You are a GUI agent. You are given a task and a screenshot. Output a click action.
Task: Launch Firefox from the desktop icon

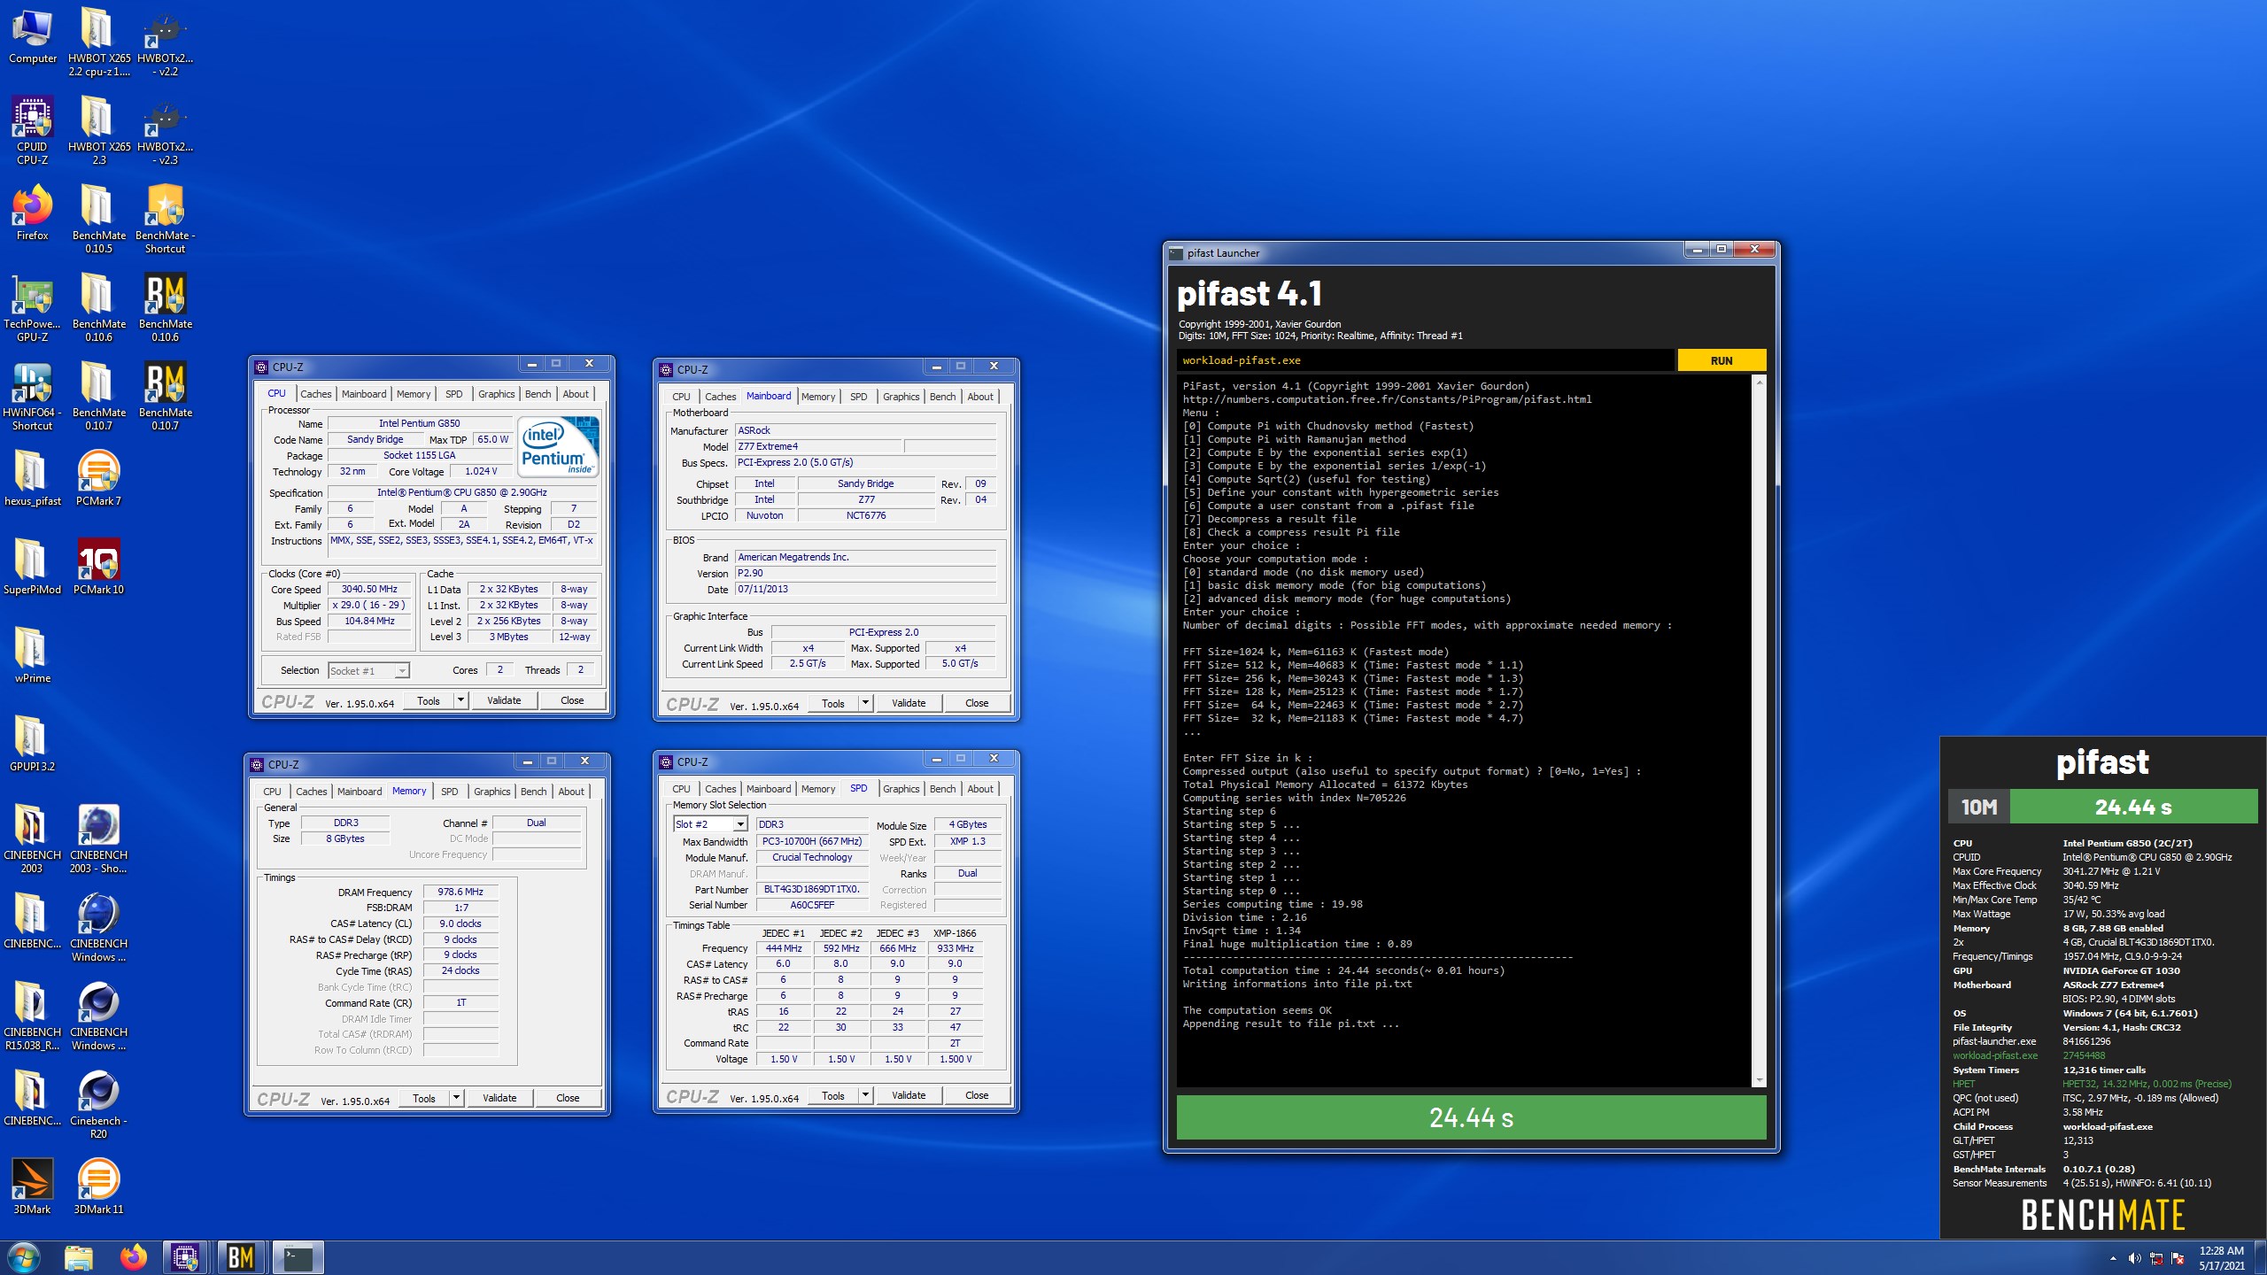[32, 212]
